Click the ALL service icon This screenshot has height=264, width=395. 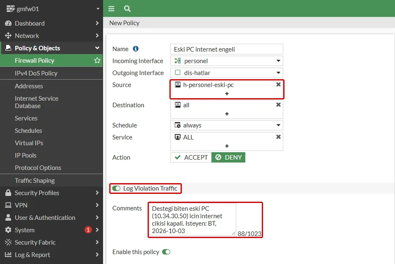(178, 137)
